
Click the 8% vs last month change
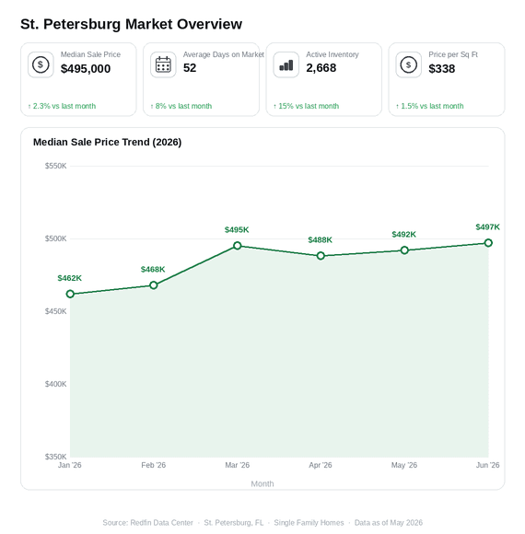[x=181, y=106]
